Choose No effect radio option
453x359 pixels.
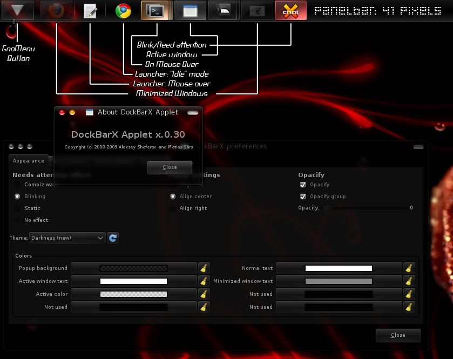click(17, 220)
